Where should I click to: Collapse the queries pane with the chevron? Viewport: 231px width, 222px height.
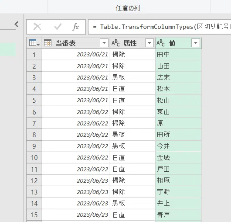17,24
